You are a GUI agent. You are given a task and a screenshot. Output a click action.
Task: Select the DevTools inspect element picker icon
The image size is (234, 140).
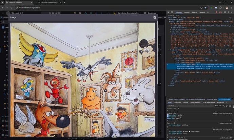point(169,13)
